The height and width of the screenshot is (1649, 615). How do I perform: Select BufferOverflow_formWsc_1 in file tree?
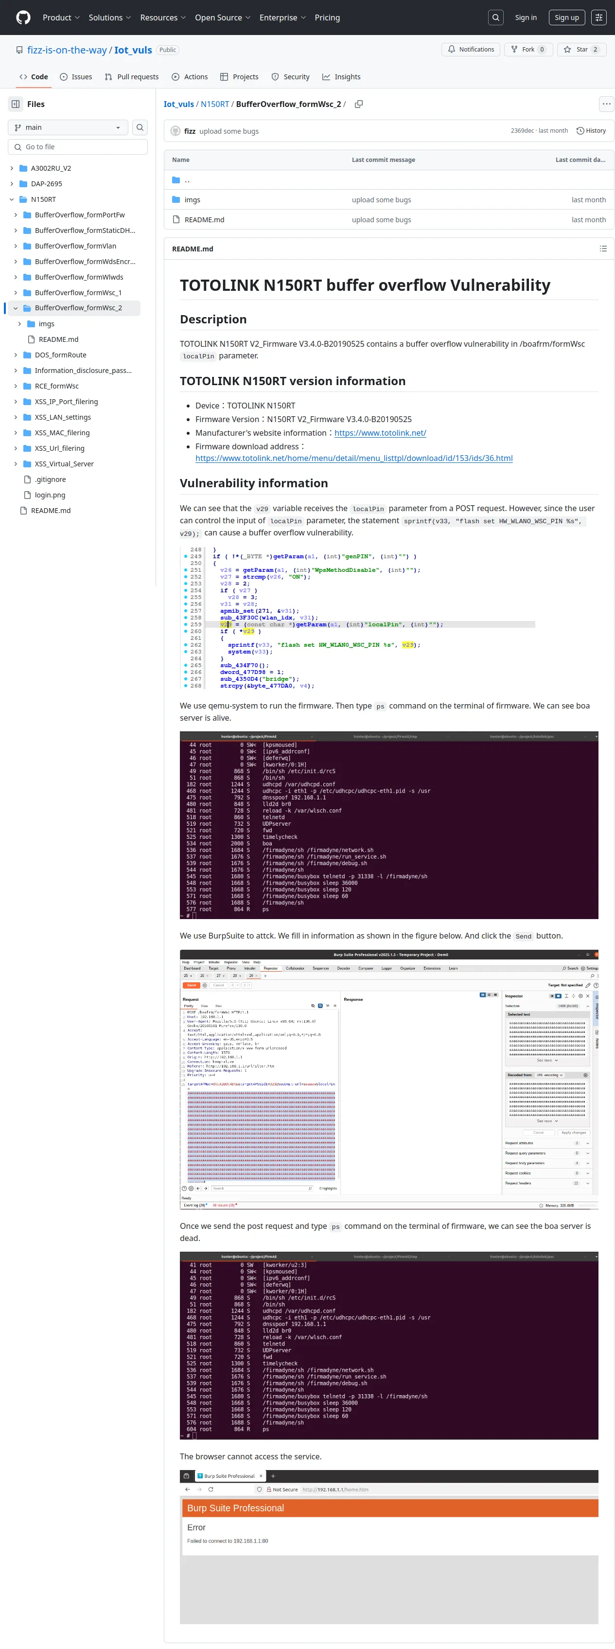point(78,293)
